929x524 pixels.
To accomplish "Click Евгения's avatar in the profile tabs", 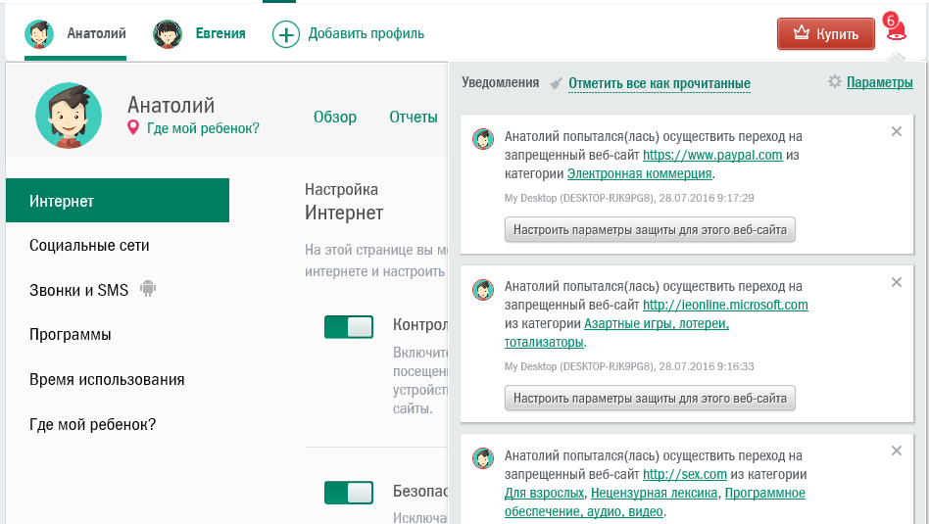I will 168,33.
